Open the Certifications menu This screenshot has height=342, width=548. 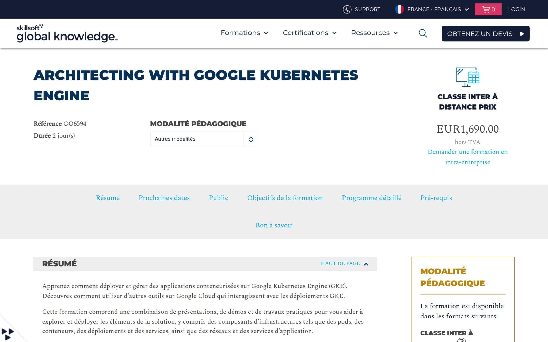pos(310,33)
